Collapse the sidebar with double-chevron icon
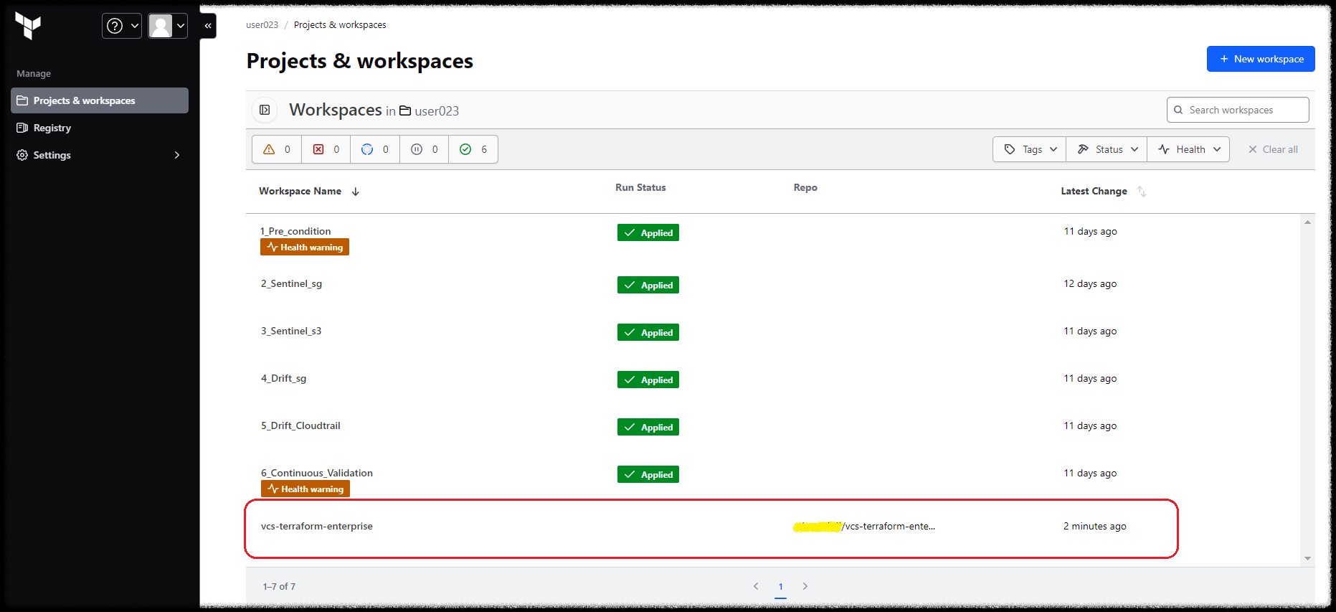Viewport: 1336px width, 612px height. tap(208, 26)
